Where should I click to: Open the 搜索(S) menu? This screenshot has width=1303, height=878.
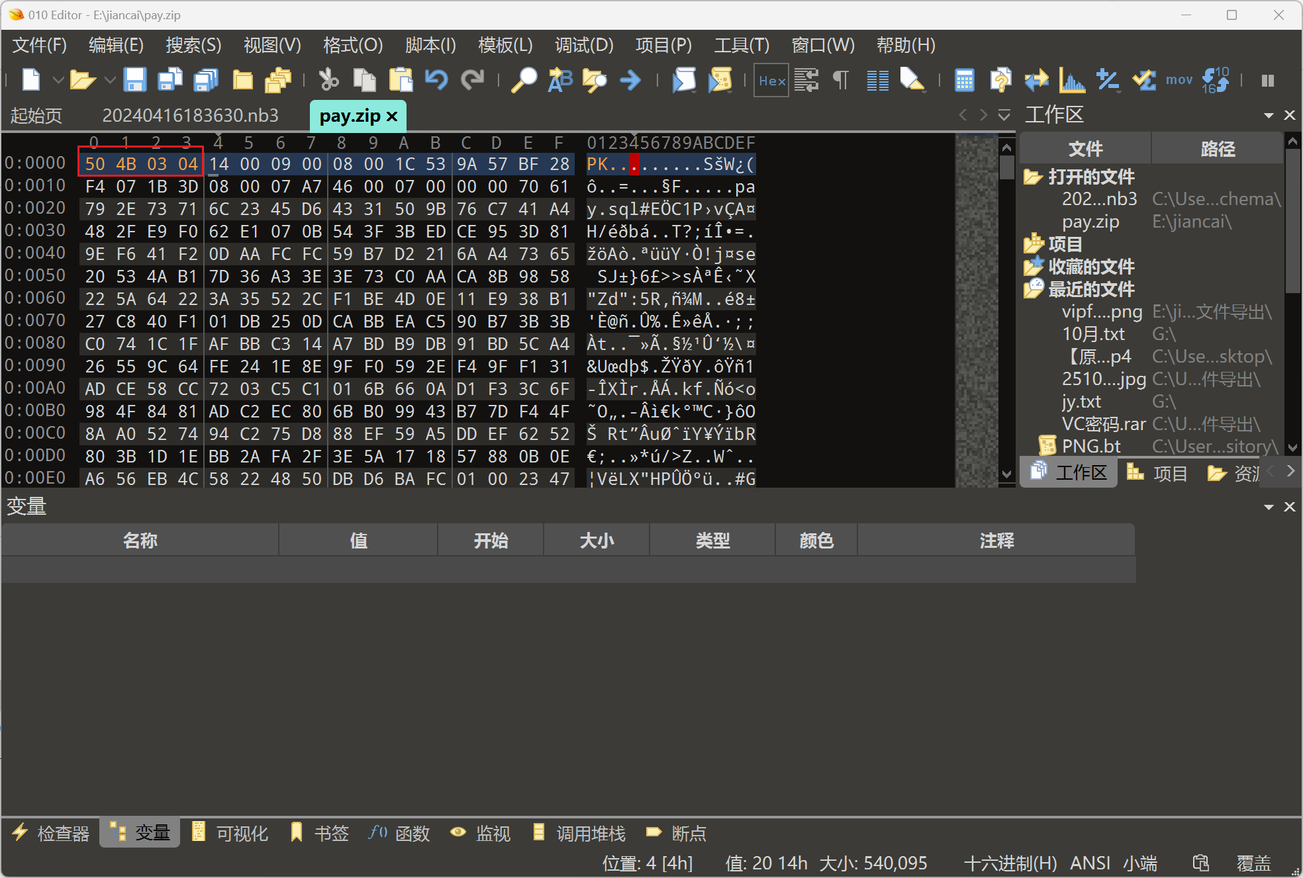click(x=193, y=45)
